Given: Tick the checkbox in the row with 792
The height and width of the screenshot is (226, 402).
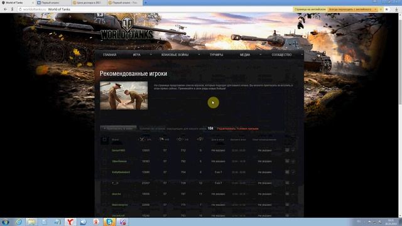Looking at the screenshot, I should tap(104, 161).
